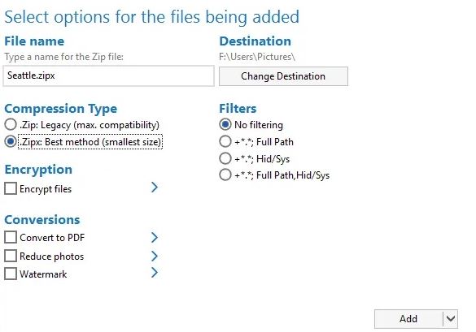Choose the No filtering option
This screenshot has height=332, width=476.
[225, 124]
